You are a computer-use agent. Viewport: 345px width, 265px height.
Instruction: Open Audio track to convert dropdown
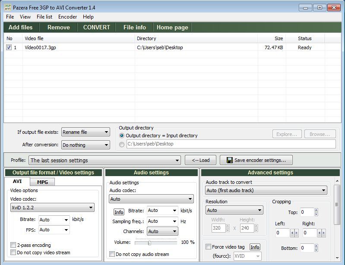(x=266, y=190)
